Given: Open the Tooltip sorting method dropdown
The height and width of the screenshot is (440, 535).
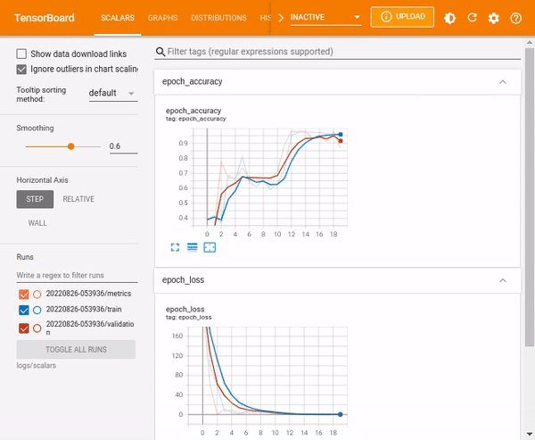Looking at the screenshot, I should point(113,93).
